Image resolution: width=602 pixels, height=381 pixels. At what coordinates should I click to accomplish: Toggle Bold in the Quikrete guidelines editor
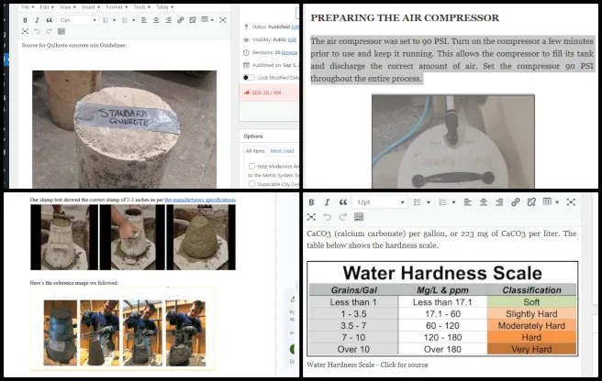pyautogui.click(x=25, y=20)
